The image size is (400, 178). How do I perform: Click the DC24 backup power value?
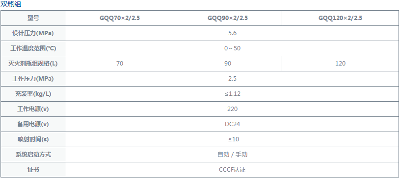(233, 124)
